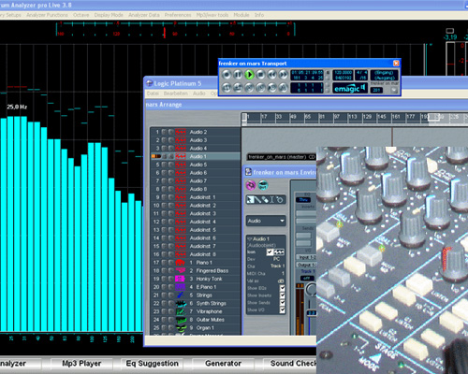Stop playback in the Transport window
Screen dimensions: 468x374
click(x=260, y=75)
